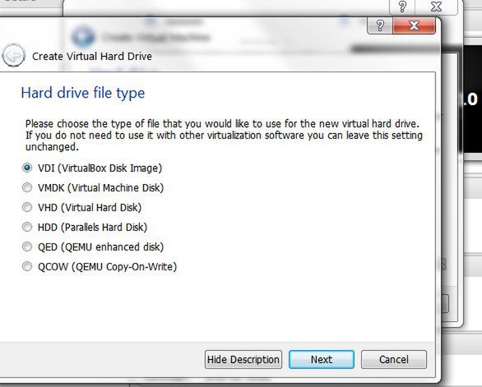
Task: Click help button of background Create Virtual Machine window
Action: point(402,7)
